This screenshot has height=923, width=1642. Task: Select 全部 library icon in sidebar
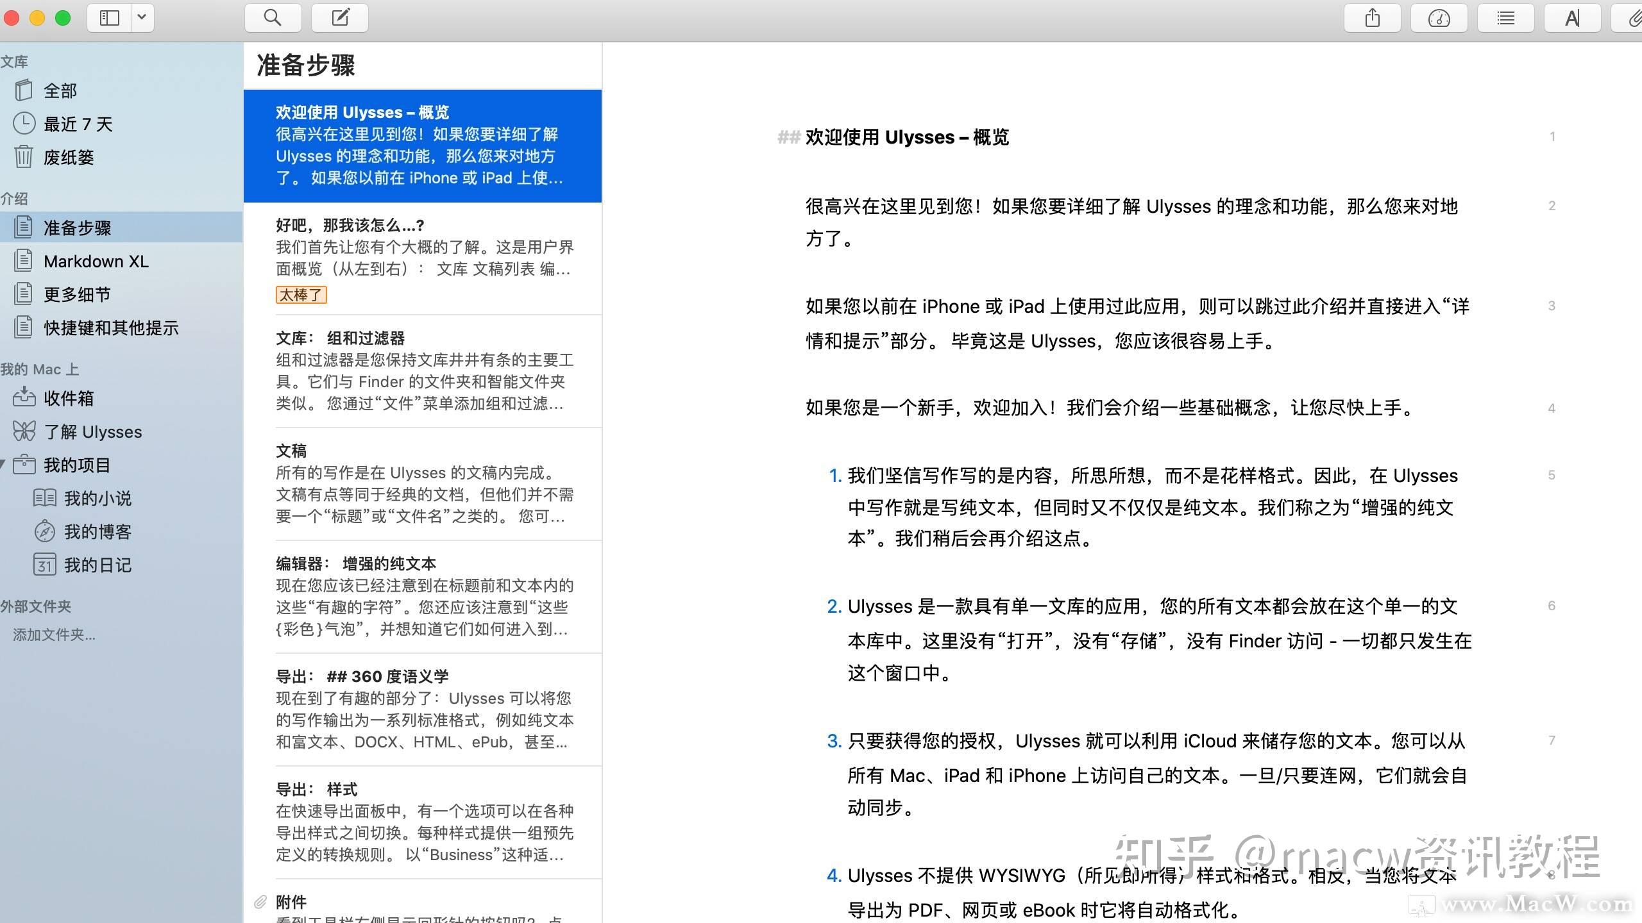pyautogui.click(x=24, y=90)
